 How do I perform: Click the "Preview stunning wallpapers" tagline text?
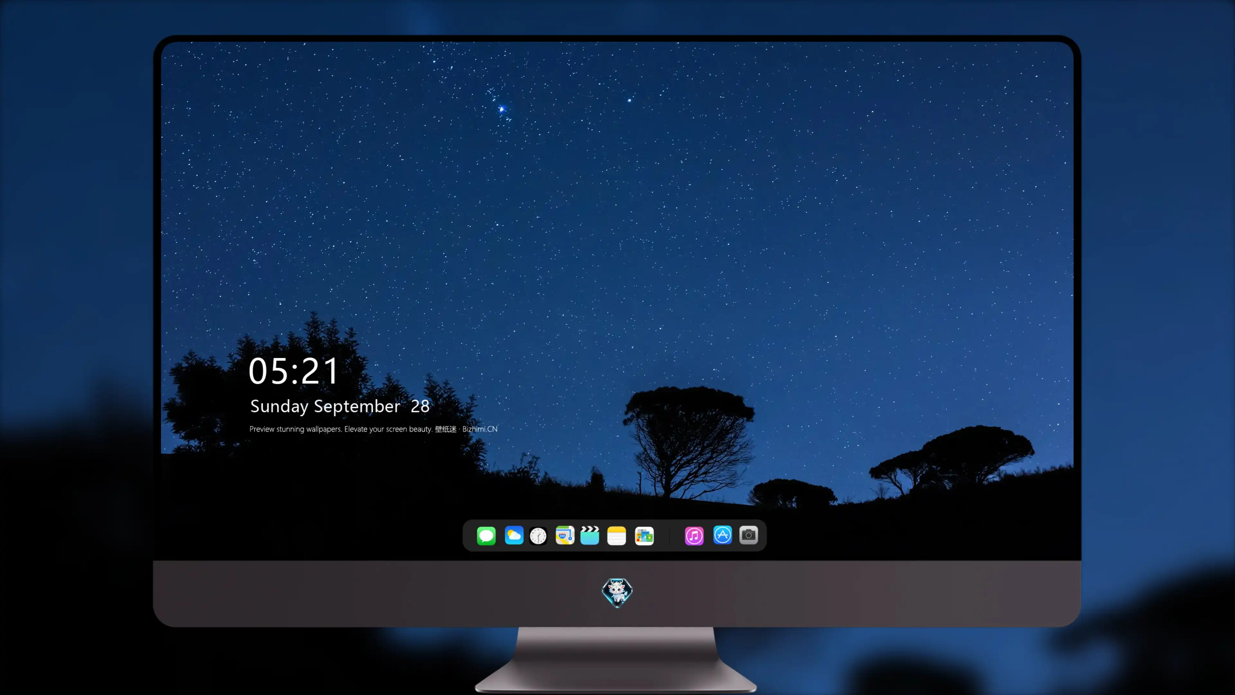coord(373,429)
